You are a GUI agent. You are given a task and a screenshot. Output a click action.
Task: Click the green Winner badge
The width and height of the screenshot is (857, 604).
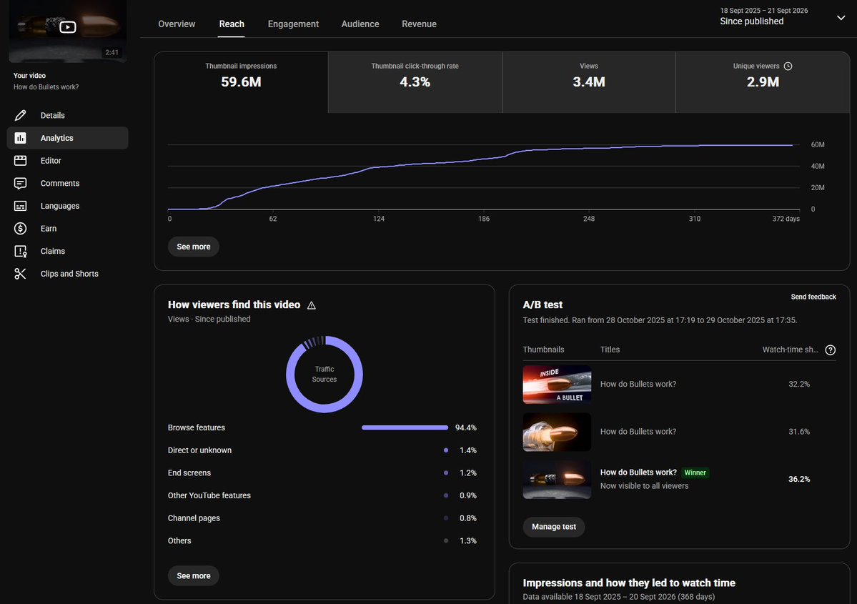[x=695, y=472]
